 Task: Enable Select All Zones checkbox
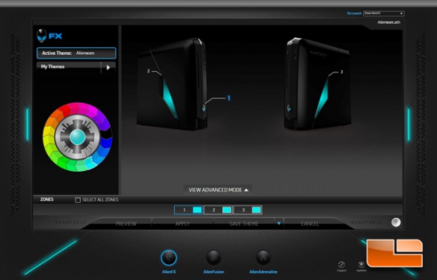78,200
